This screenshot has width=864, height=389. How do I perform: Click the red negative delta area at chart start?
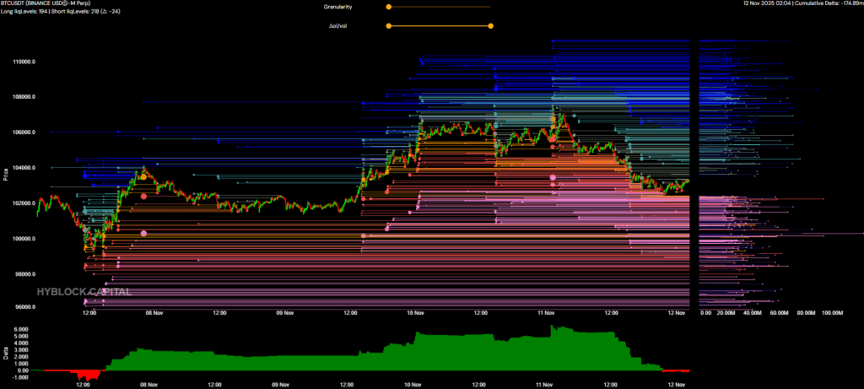coord(84,375)
